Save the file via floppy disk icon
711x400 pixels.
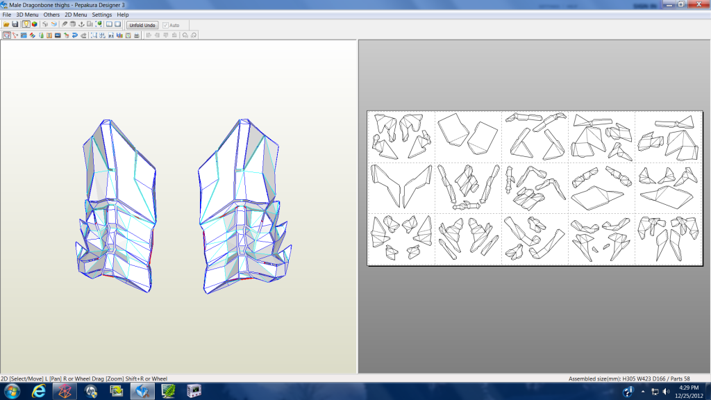[x=15, y=24]
